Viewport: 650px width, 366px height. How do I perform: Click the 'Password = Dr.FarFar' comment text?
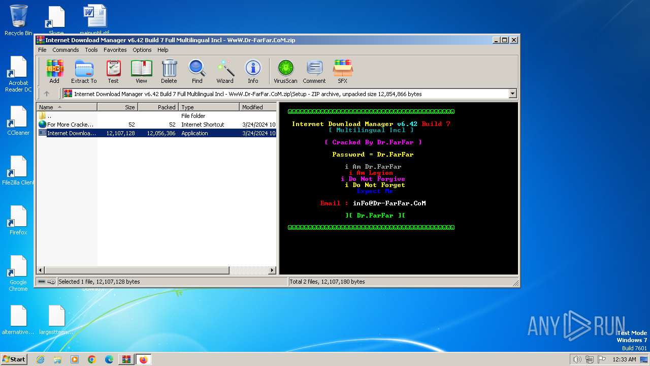pos(373,155)
